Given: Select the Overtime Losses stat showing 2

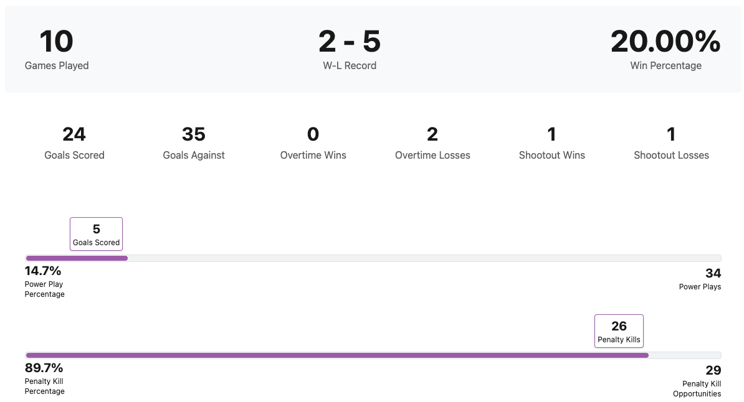Looking at the screenshot, I should pos(432,134).
